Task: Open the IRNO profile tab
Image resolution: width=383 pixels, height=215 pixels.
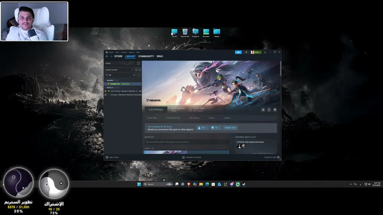Action: pyautogui.click(x=160, y=56)
